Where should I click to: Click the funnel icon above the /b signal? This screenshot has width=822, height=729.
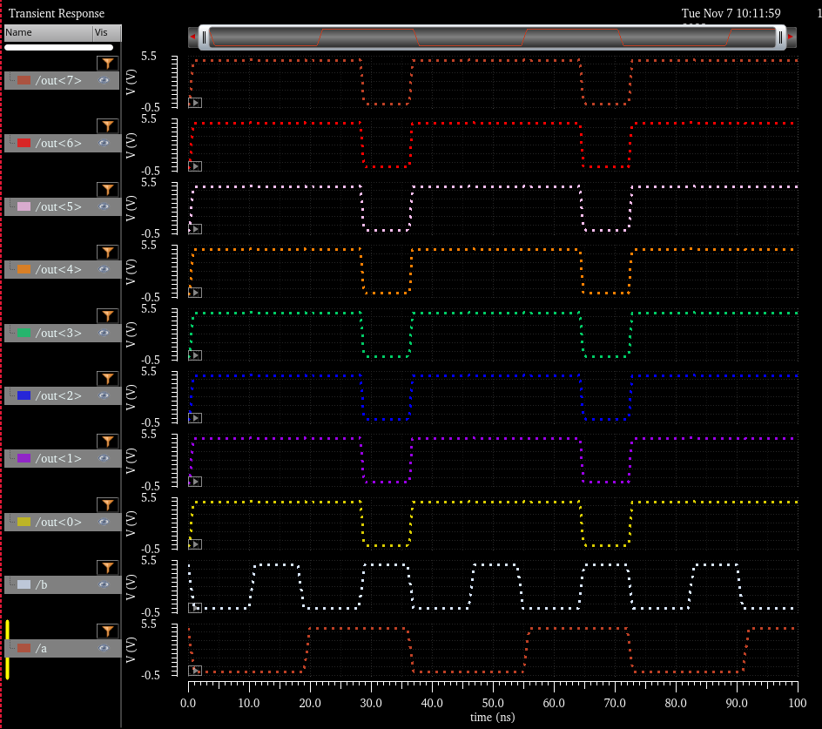click(106, 568)
